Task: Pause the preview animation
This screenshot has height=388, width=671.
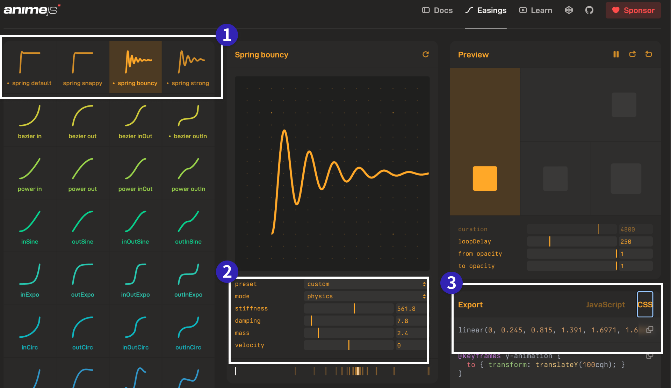Action: (x=616, y=54)
